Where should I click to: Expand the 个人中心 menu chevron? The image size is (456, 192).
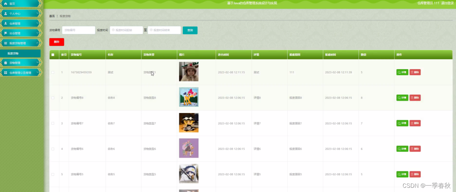[x=38, y=14]
